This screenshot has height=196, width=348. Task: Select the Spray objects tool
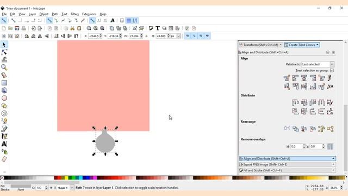click(4, 152)
